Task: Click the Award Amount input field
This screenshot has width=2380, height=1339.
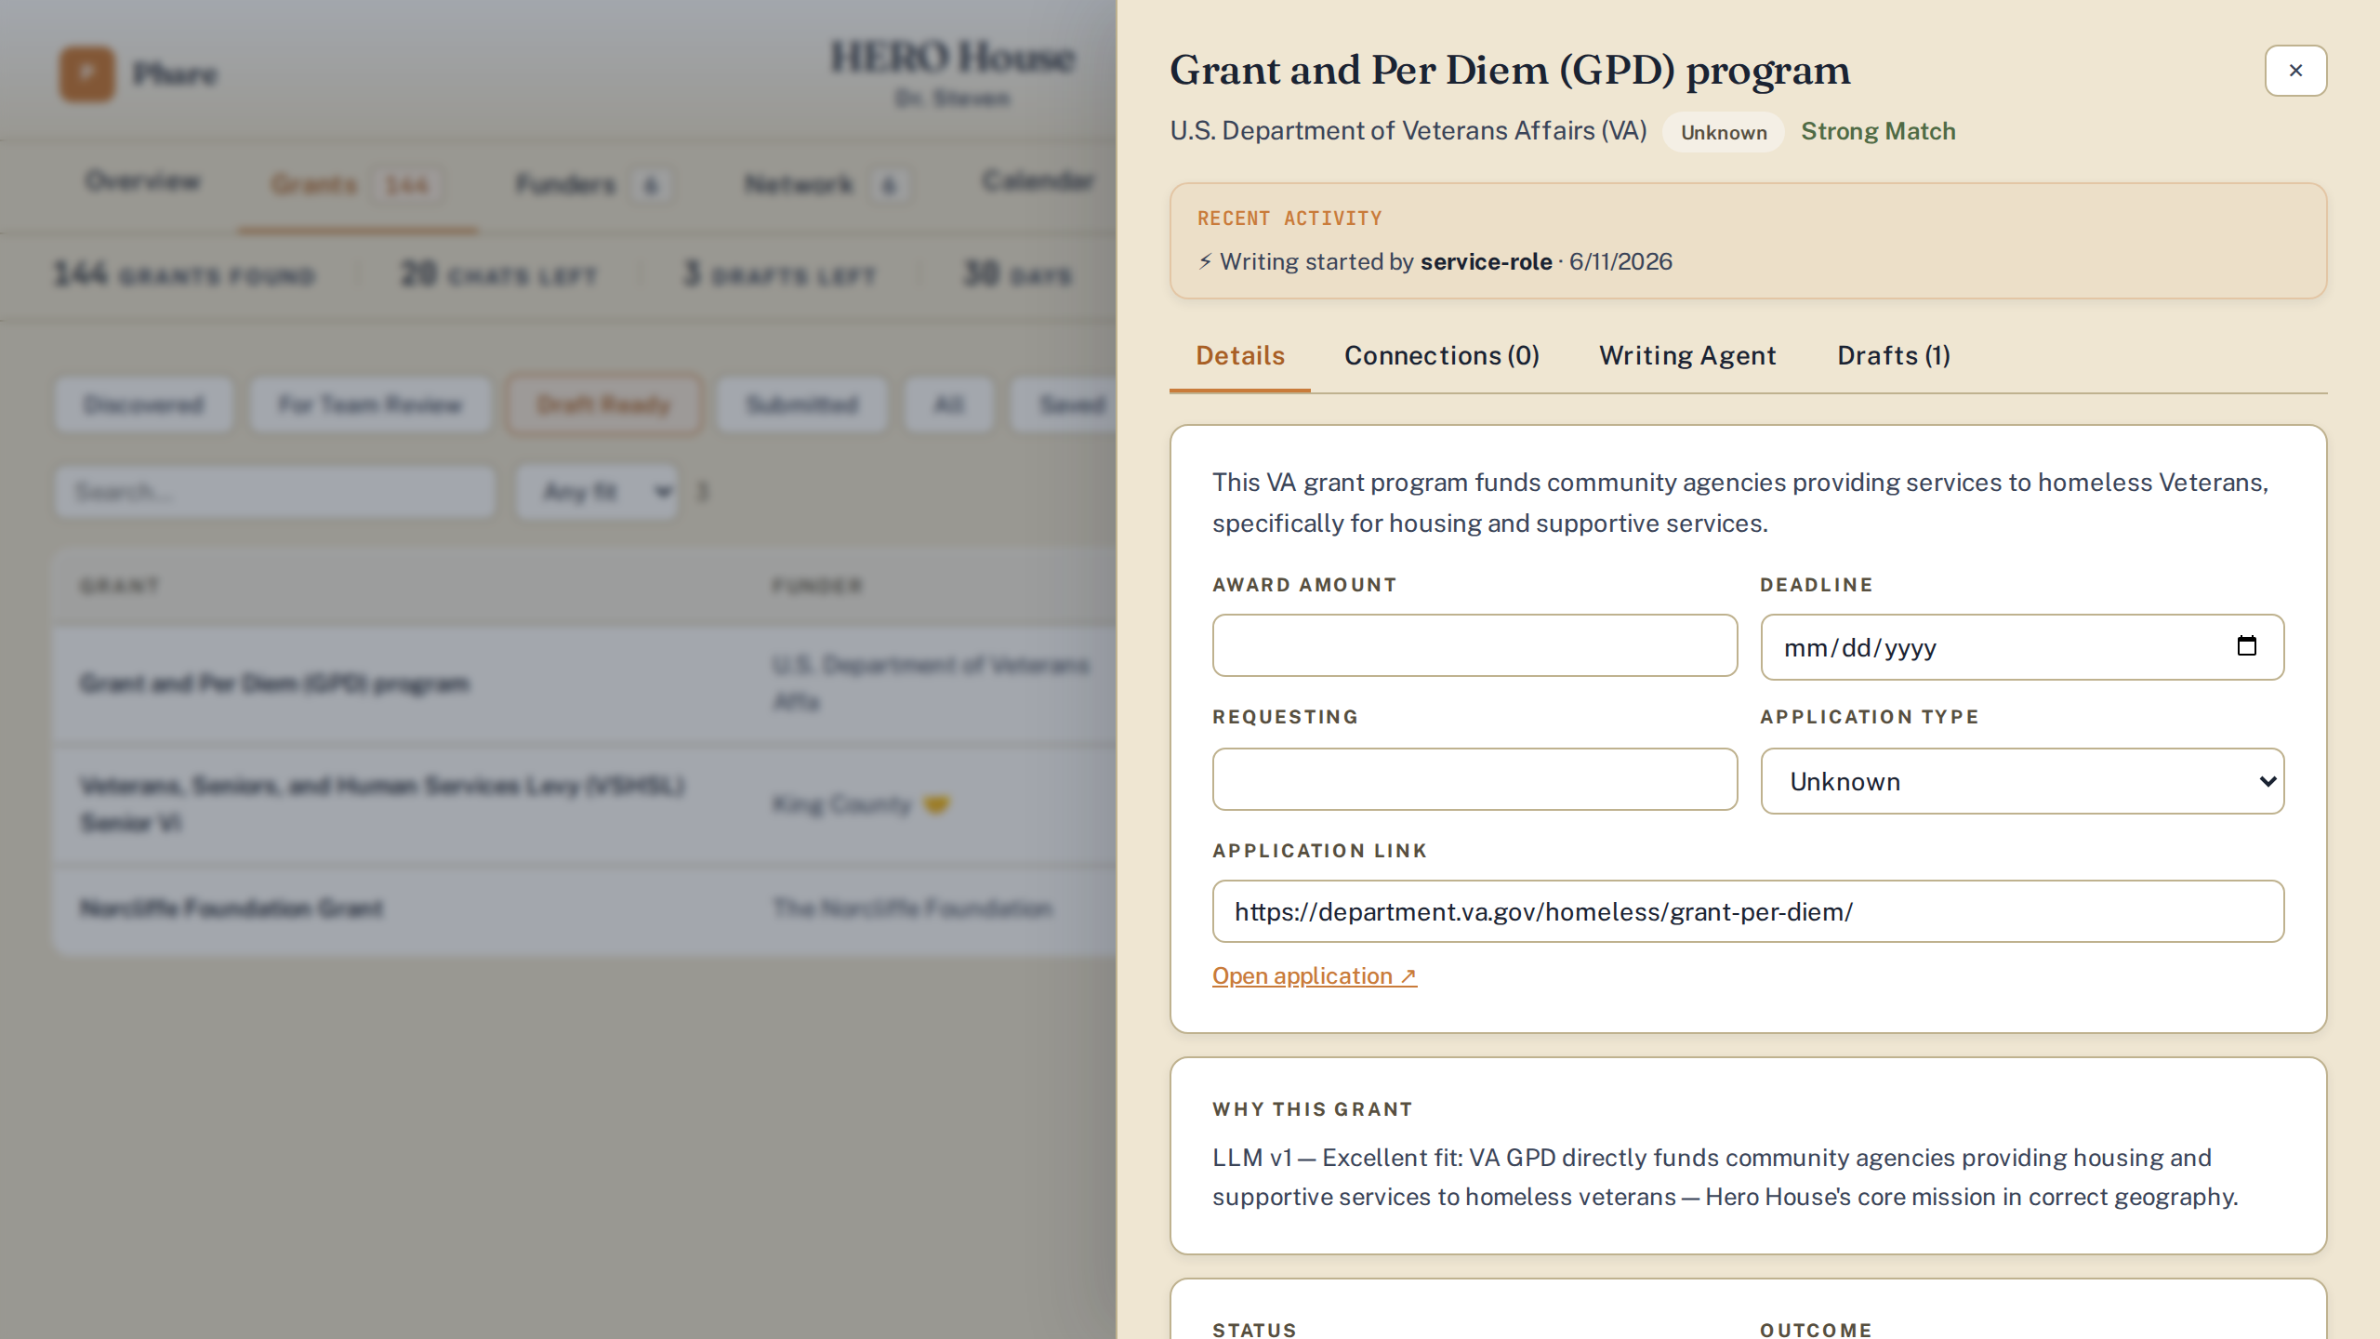Action: click(1474, 645)
